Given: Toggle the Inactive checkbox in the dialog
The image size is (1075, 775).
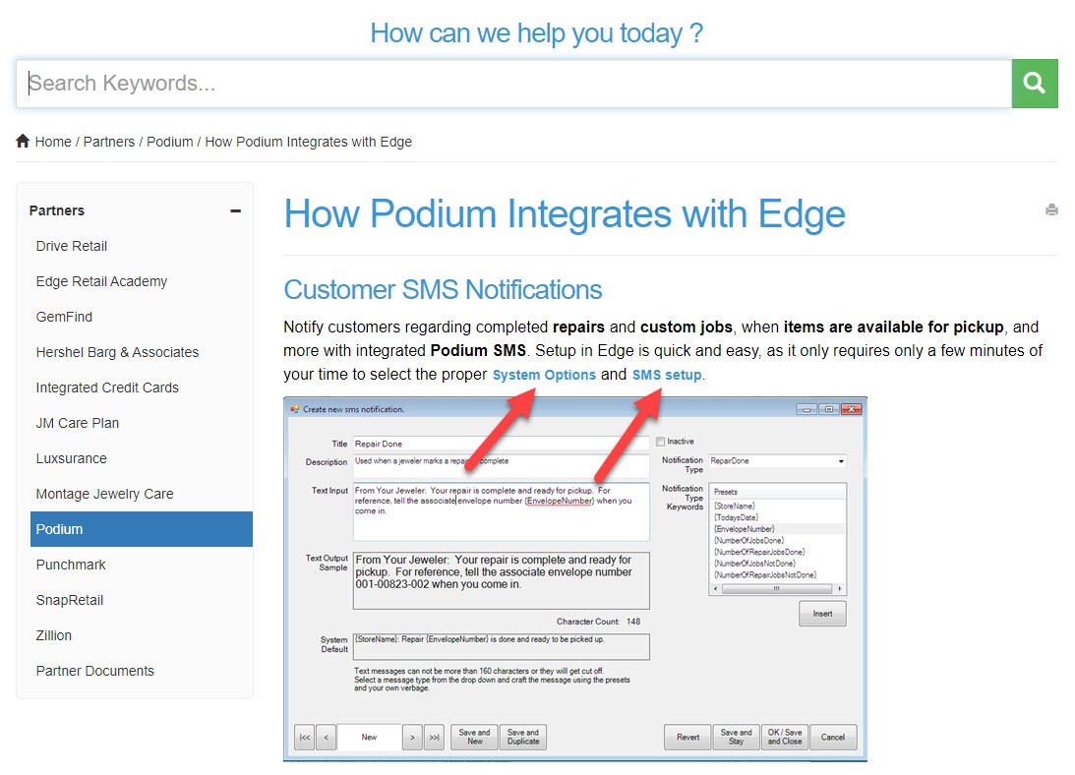Looking at the screenshot, I should point(661,442).
